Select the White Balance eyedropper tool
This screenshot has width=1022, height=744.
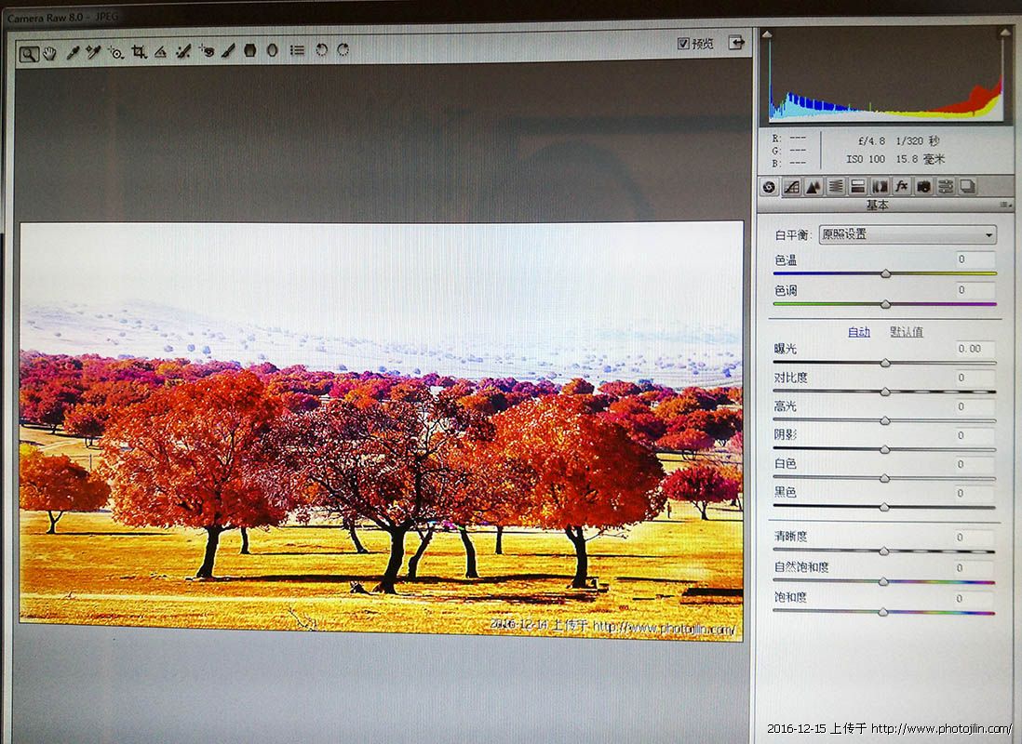coord(72,52)
